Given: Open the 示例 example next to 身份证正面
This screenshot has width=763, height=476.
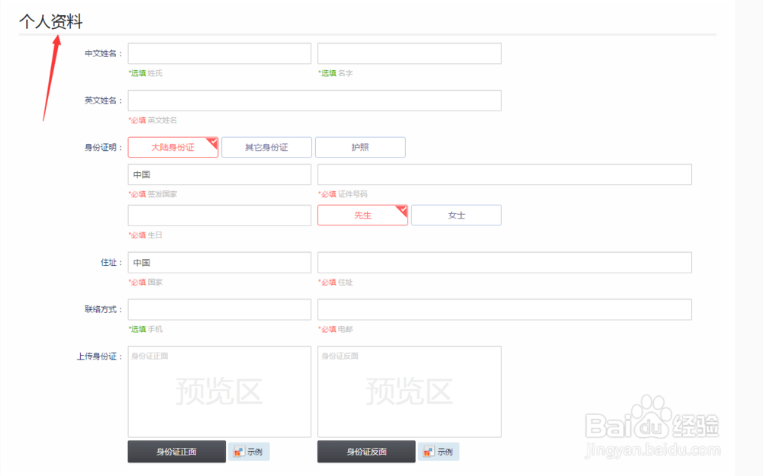Looking at the screenshot, I should coord(249,452).
